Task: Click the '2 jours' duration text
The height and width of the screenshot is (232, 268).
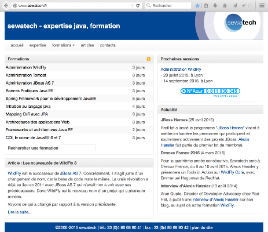Action: point(138,130)
